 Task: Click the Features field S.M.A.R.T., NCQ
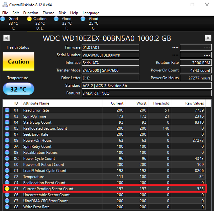tap(146, 93)
